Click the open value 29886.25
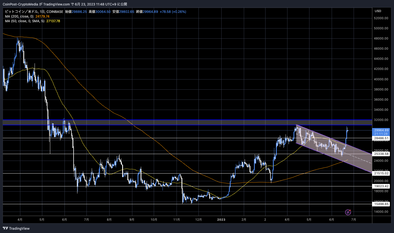 point(79,12)
